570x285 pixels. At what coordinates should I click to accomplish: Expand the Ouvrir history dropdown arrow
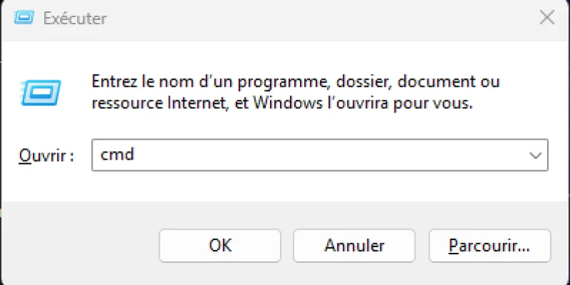(535, 155)
